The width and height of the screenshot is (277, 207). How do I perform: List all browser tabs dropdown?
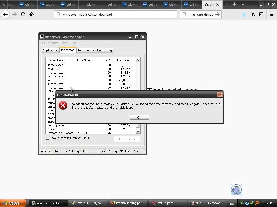pos(243,4)
